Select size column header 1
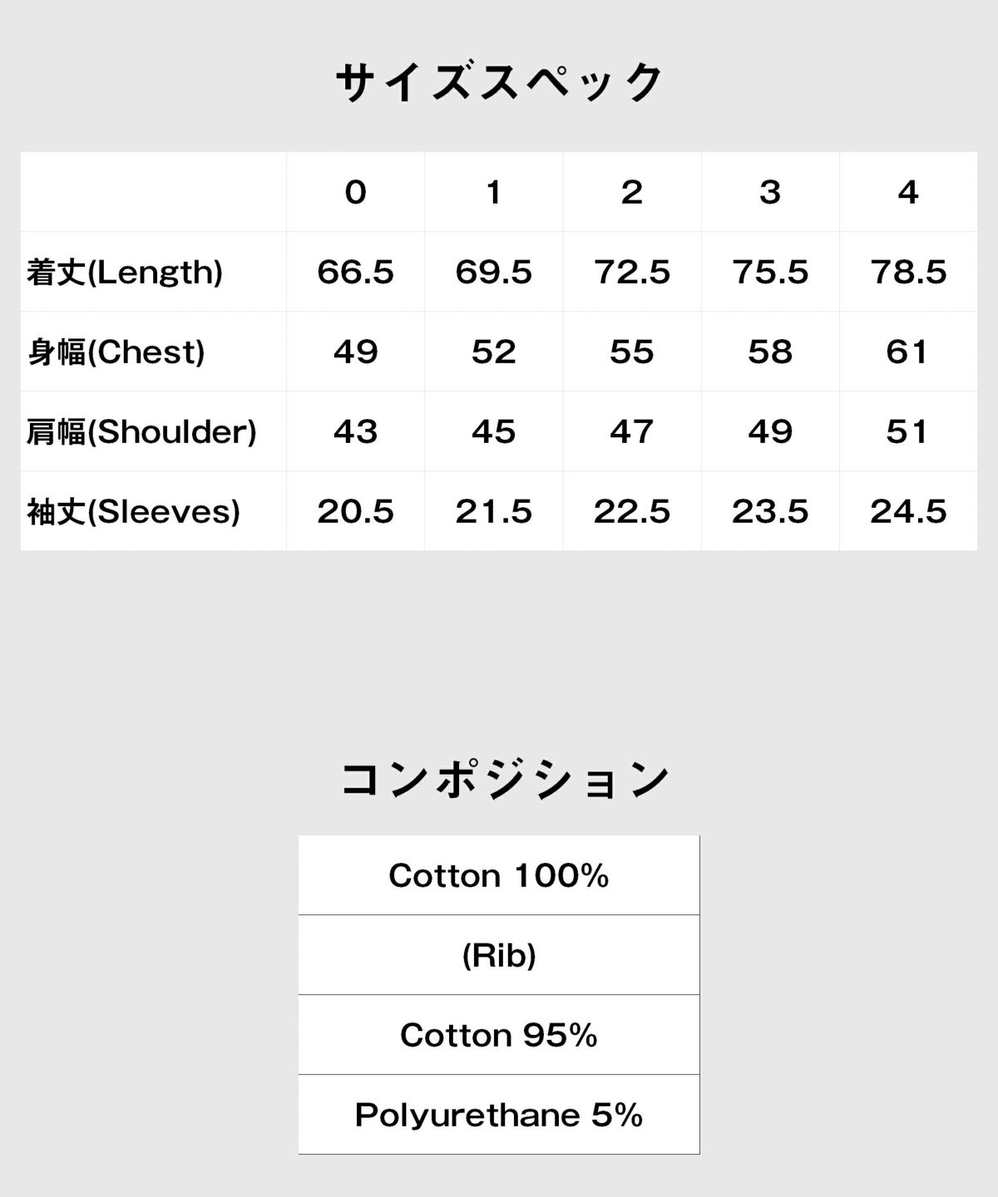 493,192
